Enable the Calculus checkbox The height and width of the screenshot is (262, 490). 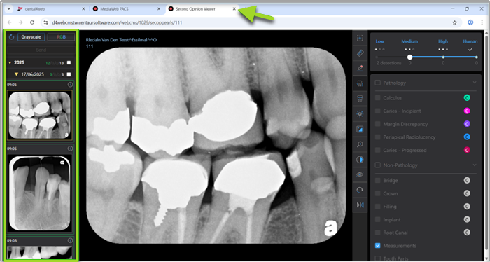[378, 98]
